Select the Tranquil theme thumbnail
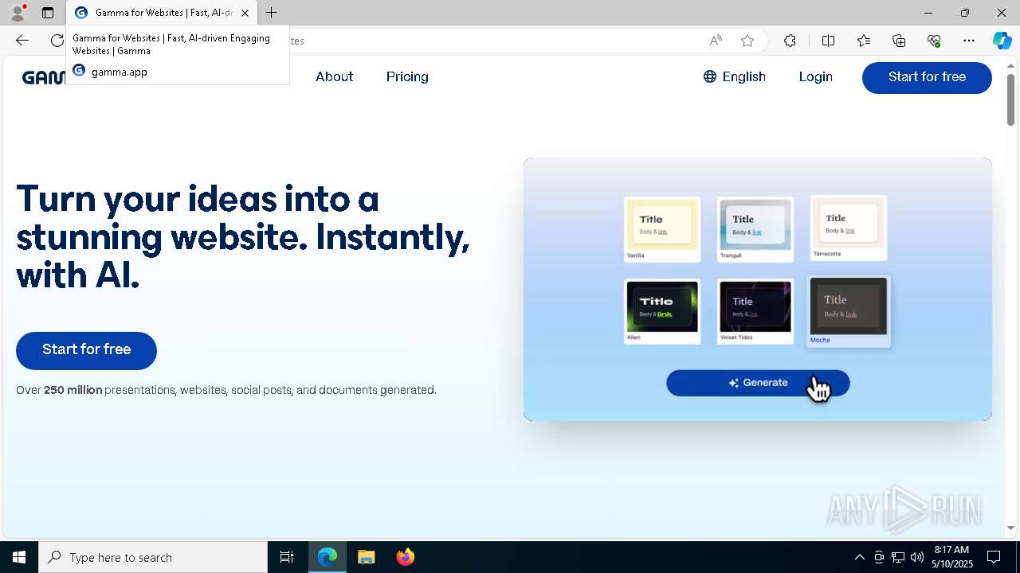1020x573 pixels. [755, 229]
